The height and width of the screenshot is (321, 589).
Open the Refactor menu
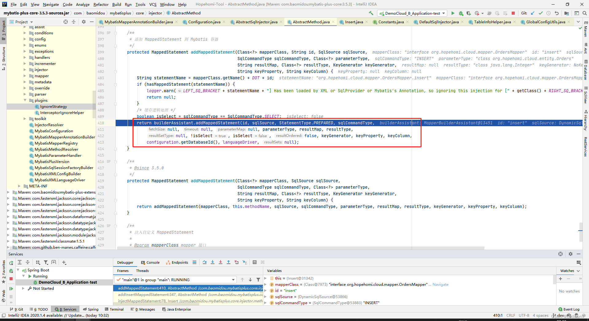[x=101, y=4]
